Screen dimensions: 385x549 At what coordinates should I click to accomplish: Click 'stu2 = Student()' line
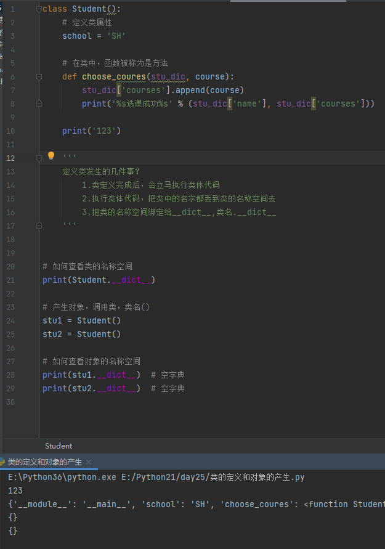pyautogui.click(x=81, y=335)
